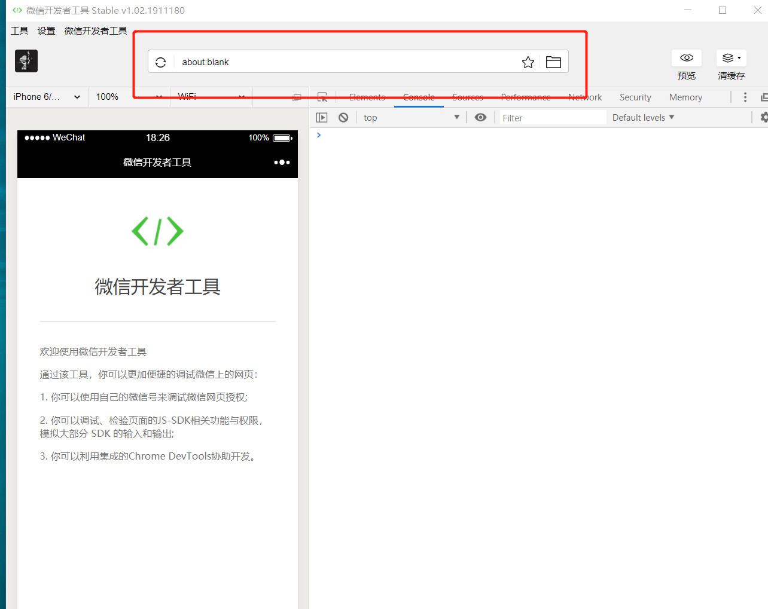Viewport: 768px width, 609px height.
Task: Reload the page with the refresh icon
Action: point(160,62)
